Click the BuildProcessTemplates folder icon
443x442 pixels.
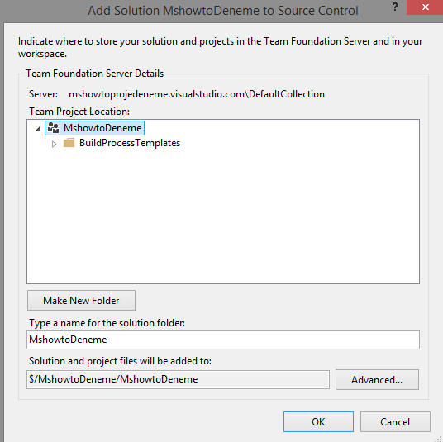69,143
